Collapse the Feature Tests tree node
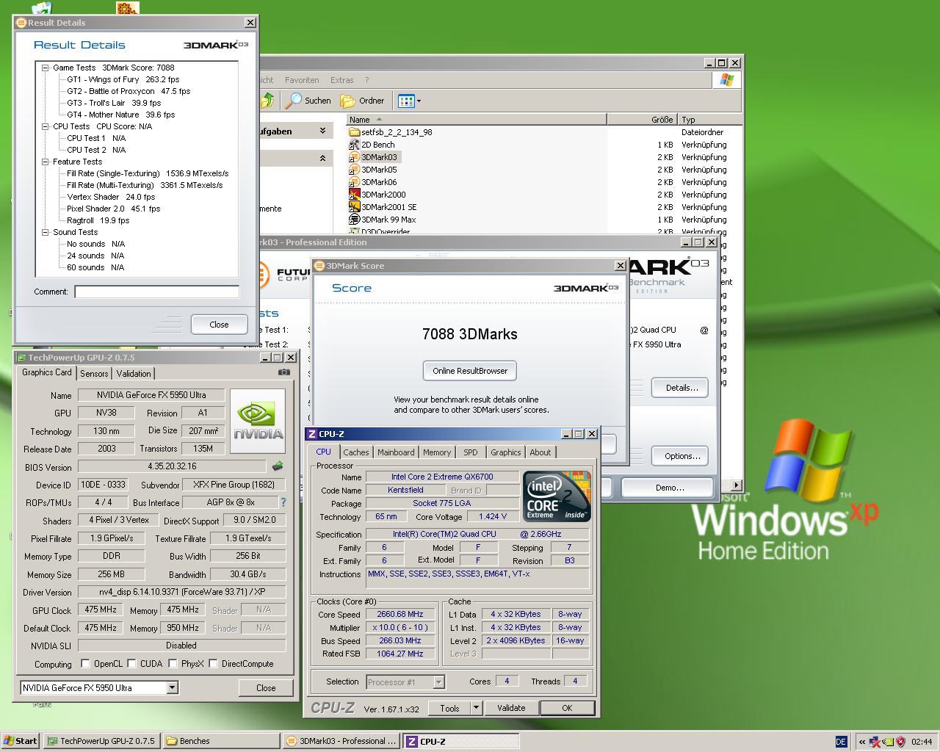 (45, 162)
